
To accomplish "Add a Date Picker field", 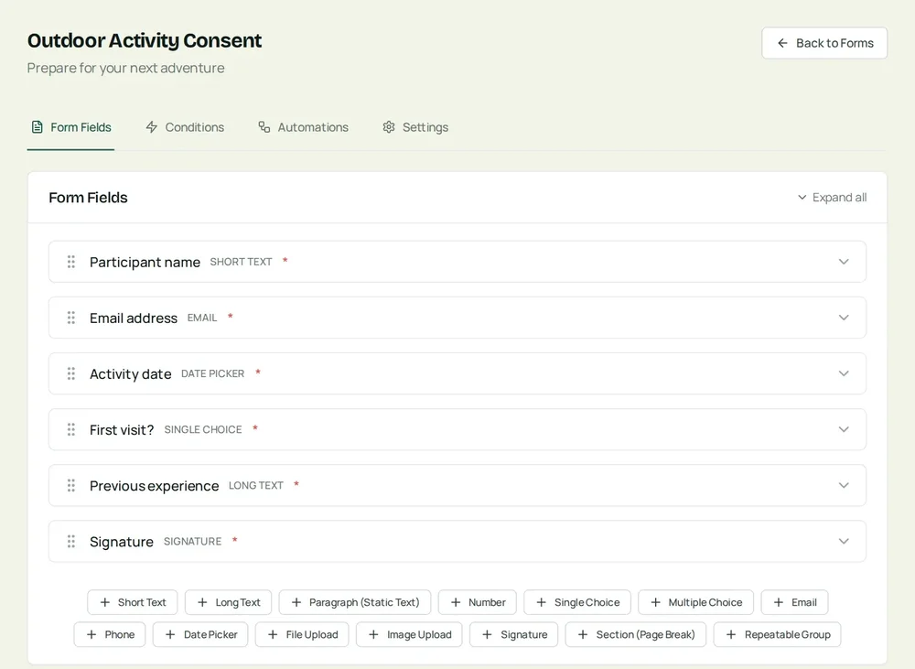I will [x=200, y=634].
